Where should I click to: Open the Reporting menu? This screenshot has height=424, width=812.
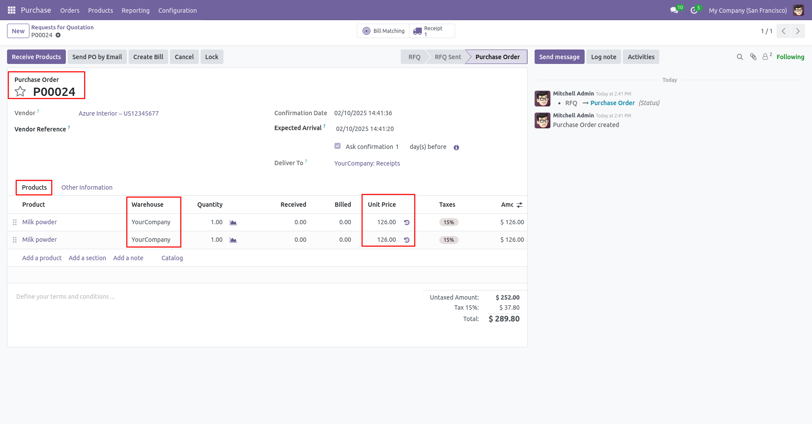tap(136, 11)
